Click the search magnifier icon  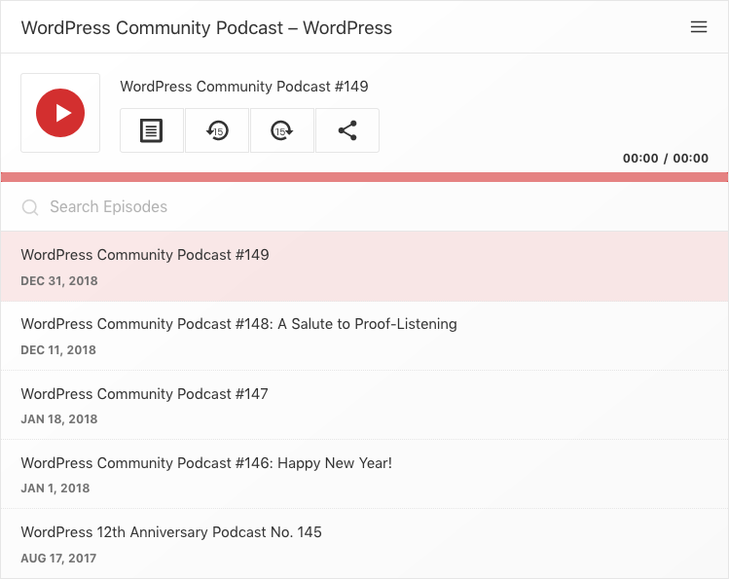(30, 207)
